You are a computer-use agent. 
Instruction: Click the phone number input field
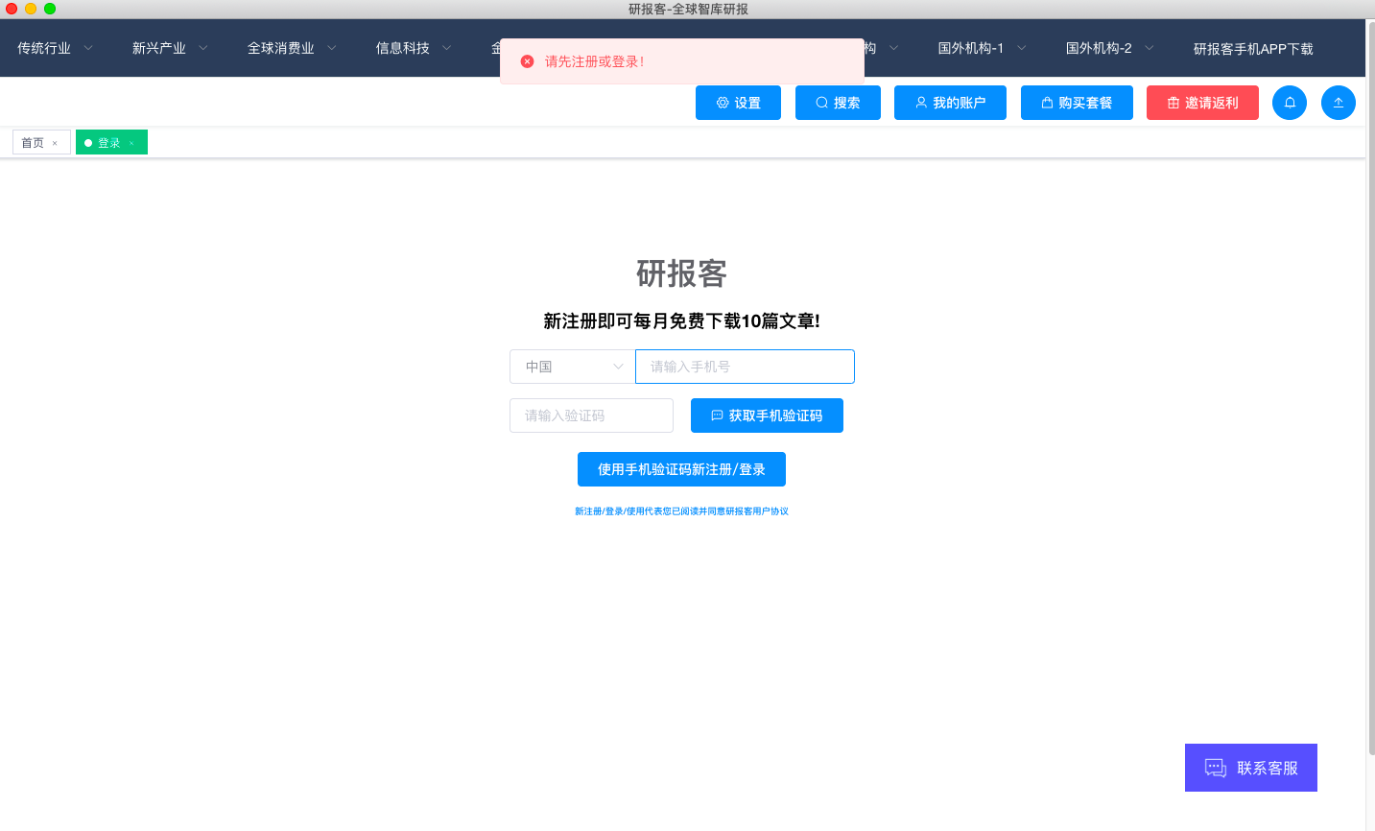click(x=745, y=367)
